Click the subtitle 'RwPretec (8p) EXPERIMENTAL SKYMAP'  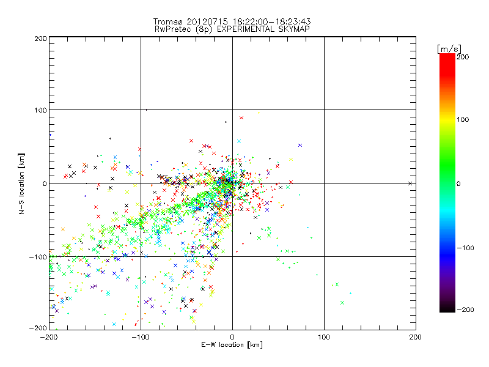(232, 29)
